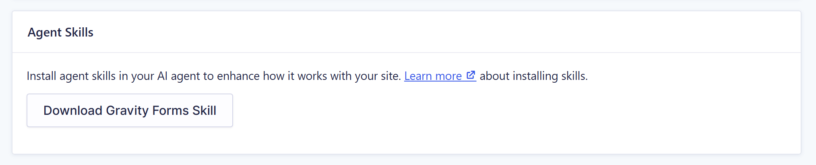Open the small arrow-in-box icon beside Learn more
The width and height of the screenshot is (816, 165).
coord(471,75)
